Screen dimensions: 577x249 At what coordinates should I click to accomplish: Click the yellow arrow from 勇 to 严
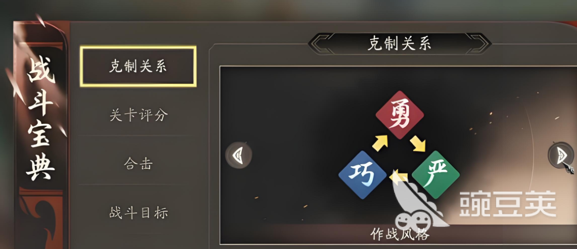tap(418, 143)
